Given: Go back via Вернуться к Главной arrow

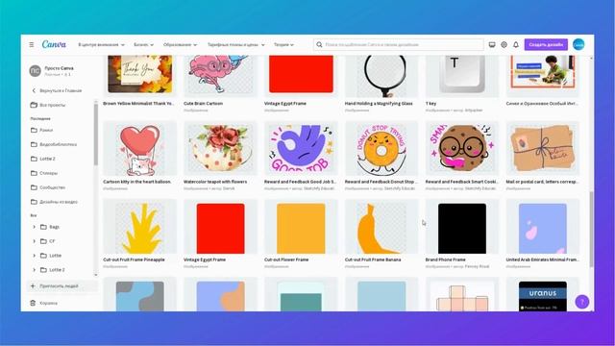Looking at the screenshot, I should tap(34, 90).
